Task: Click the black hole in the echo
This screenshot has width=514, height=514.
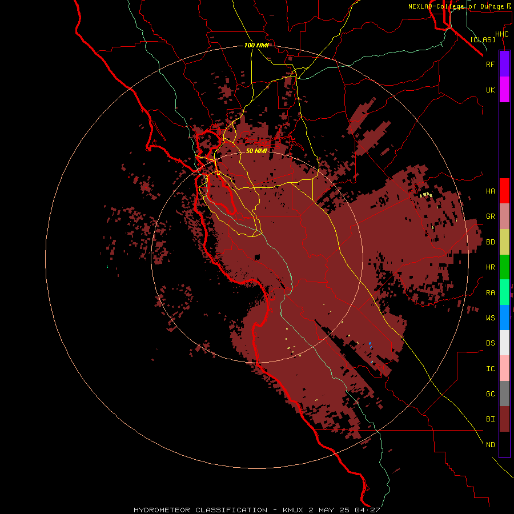Action: pyautogui.click(x=258, y=257)
